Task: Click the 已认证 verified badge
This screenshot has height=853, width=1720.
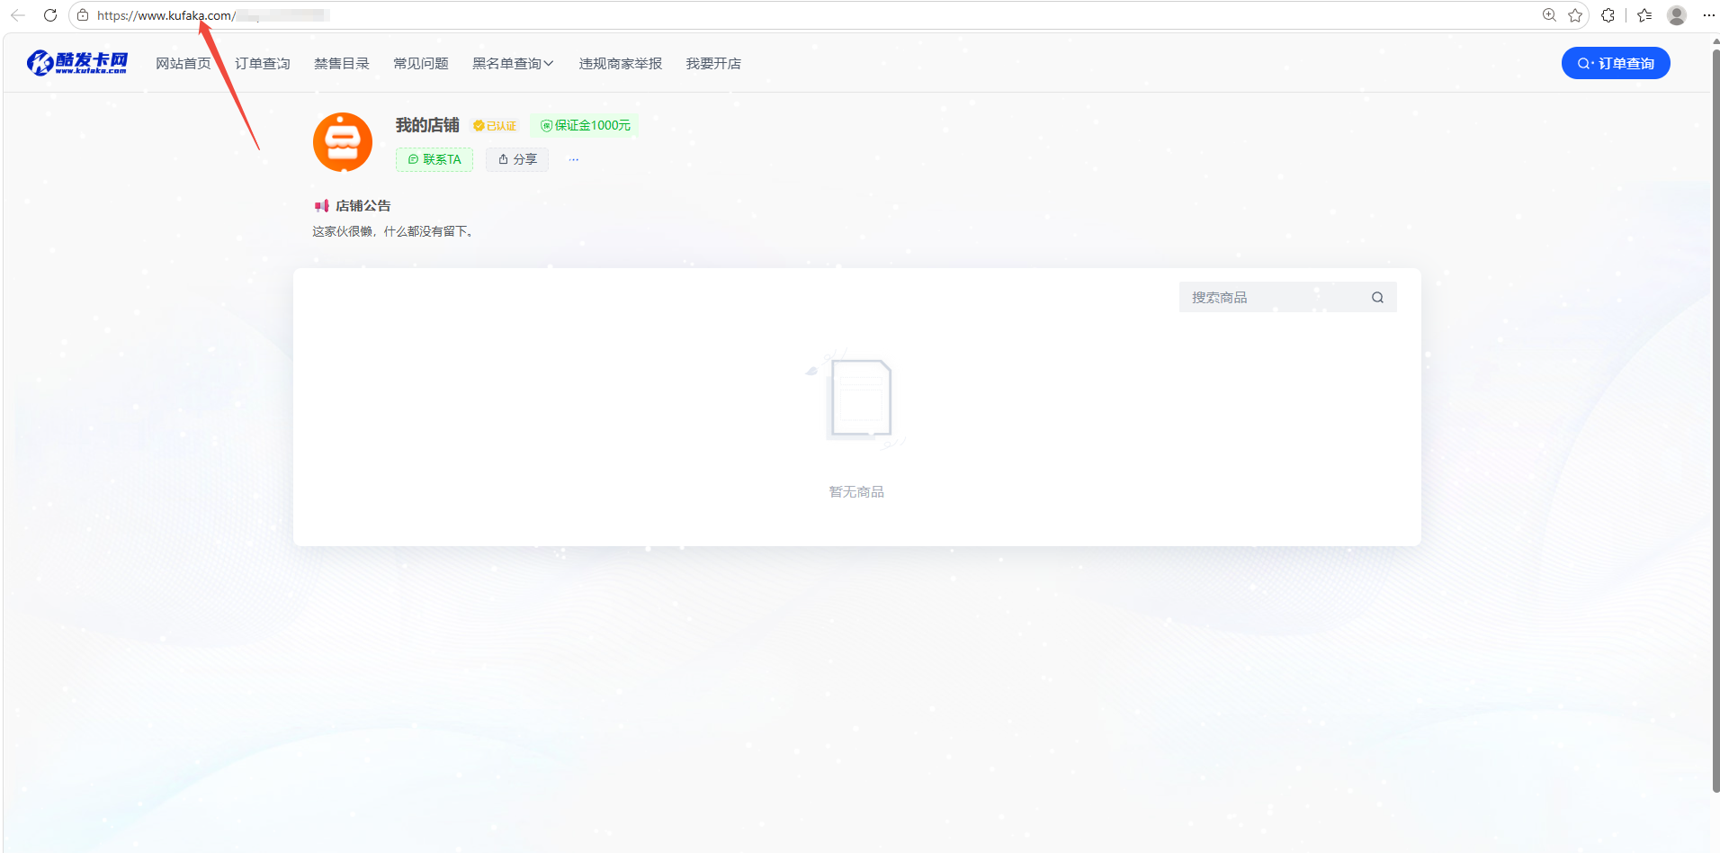Action: [495, 126]
